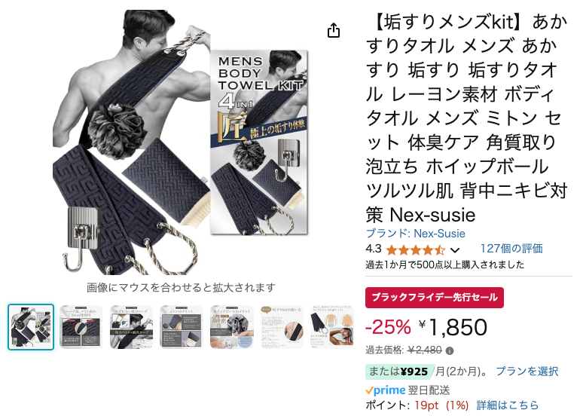Screen dimensions: 583x416
Task: Open the ブランド: Nex-Susie brand link
Action: 415,234
